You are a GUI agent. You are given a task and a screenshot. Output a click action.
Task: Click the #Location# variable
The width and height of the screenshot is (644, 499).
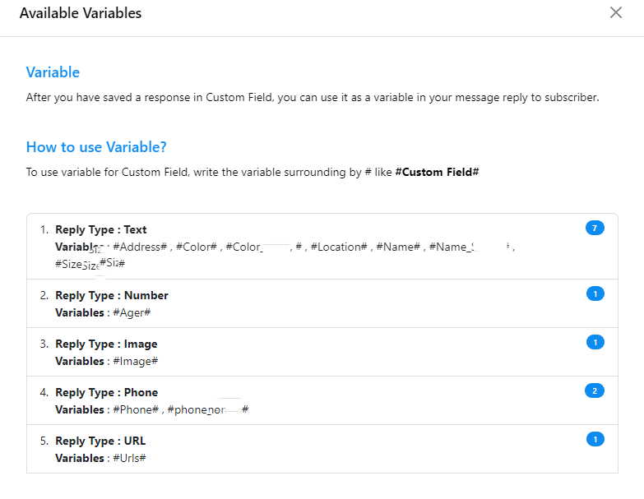(x=338, y=247)
